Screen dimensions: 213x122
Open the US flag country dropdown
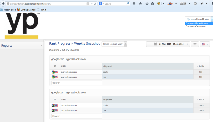coord(204,44)
